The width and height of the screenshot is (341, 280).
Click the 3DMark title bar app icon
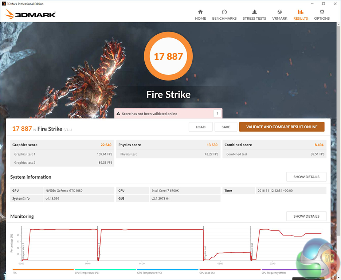(4, 4)
